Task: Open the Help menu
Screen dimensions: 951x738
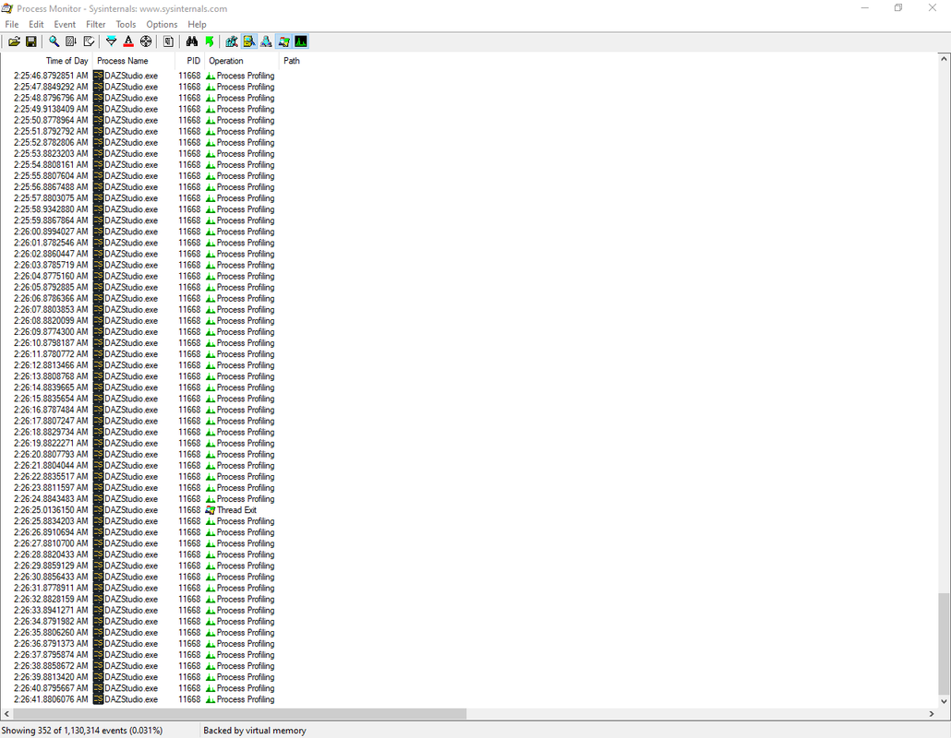Action: 197,24
